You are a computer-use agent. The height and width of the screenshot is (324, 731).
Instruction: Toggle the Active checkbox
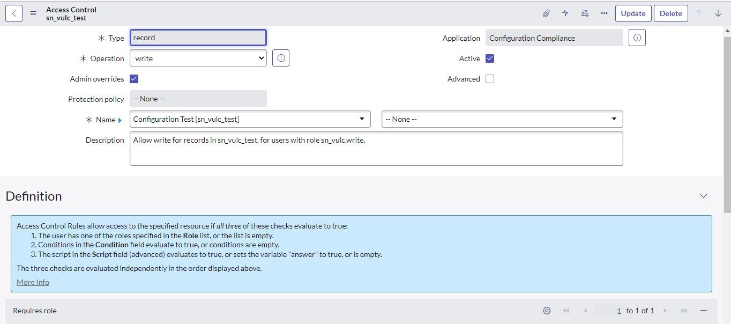(x=490, y=58)
